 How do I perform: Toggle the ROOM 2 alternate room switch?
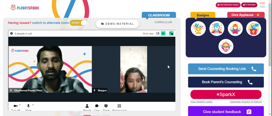click(x=78, y=23)
